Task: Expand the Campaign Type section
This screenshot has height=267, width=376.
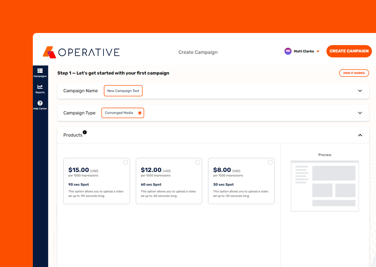Action: click(x=360, y=113)
